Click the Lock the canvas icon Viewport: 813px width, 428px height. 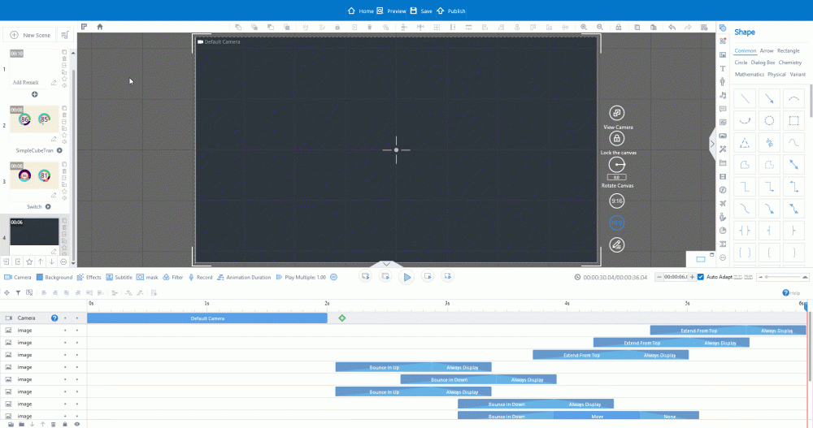coord(617,139)
